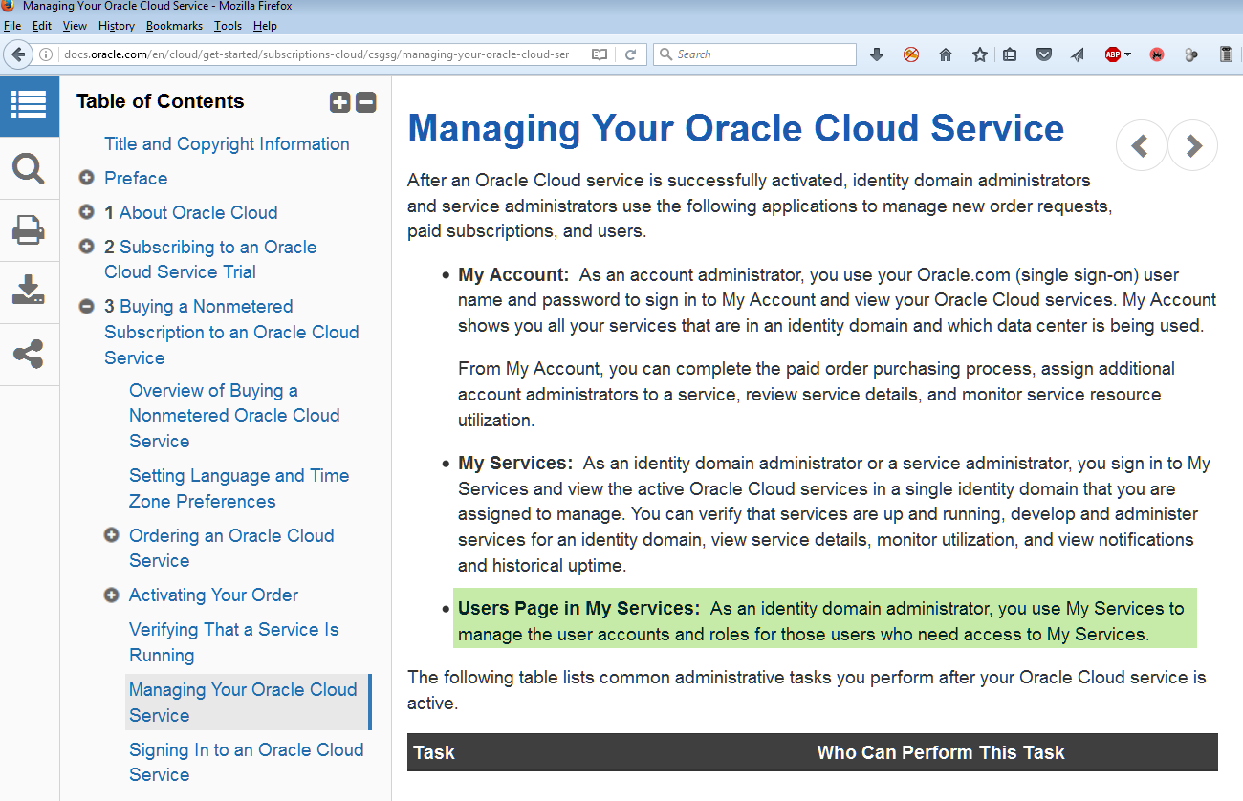Click the bold Users Page in My Services: term

(579, 609)
